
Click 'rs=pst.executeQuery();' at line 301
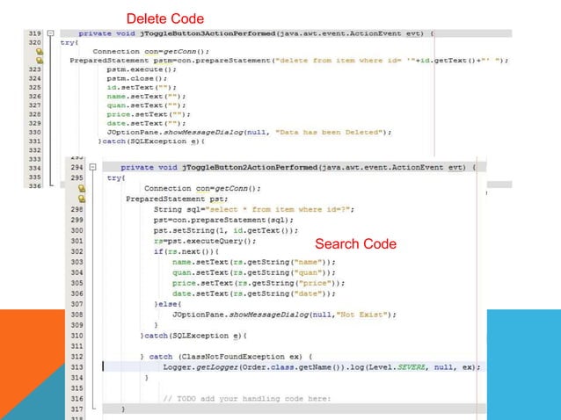coord(205,241)
